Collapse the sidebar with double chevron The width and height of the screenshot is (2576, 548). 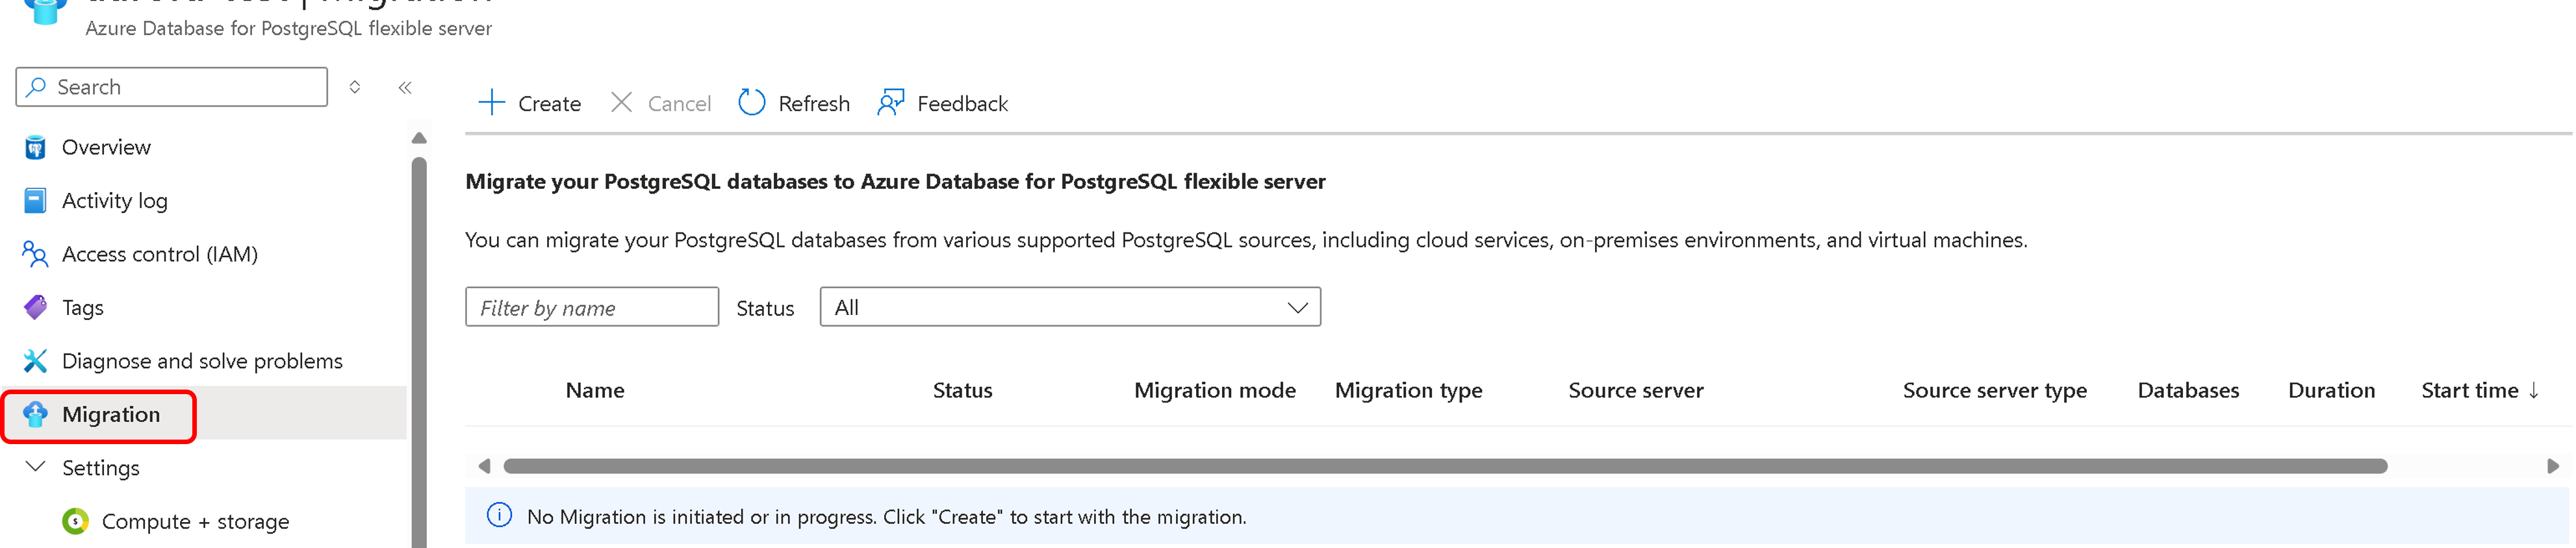pos(405,88)
